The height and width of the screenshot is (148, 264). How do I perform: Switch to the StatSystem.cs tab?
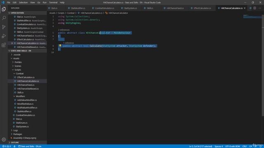[x=130, y=8]
